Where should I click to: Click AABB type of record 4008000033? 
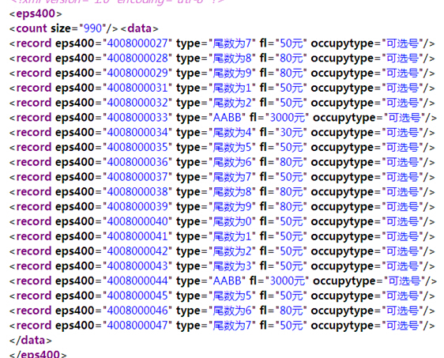coord(227,118)
